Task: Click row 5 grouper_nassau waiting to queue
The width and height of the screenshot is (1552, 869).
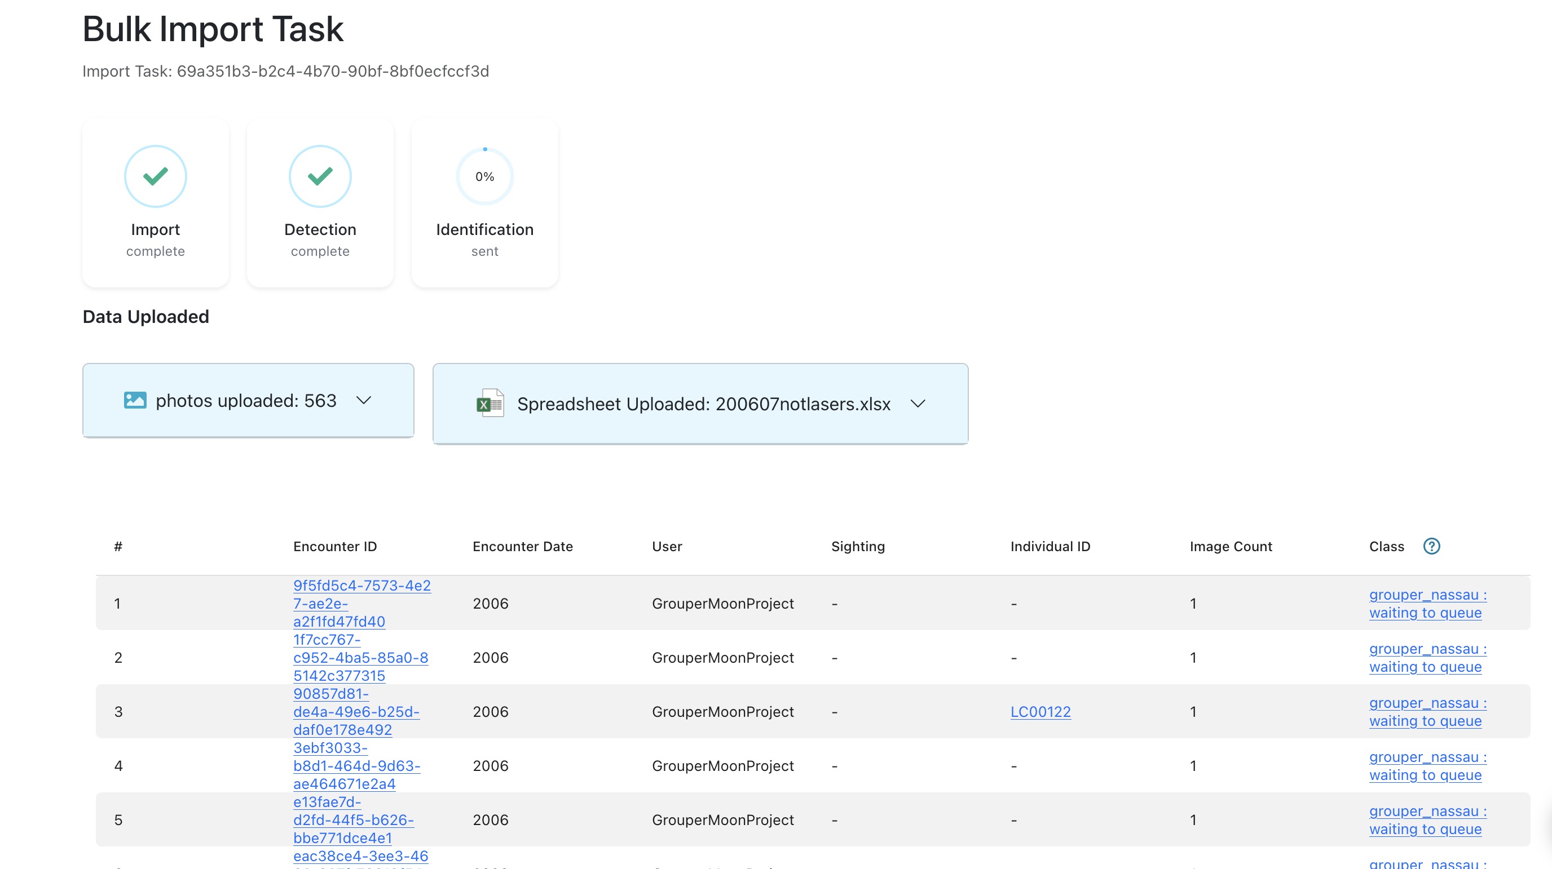Action: click(x=1427, y=820)
